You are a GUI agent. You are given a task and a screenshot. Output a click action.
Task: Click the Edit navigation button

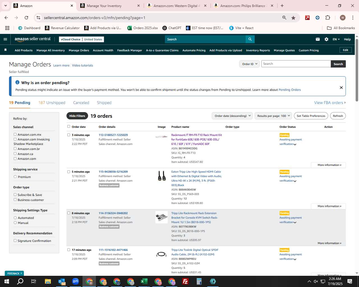click(x=346, y=50)
